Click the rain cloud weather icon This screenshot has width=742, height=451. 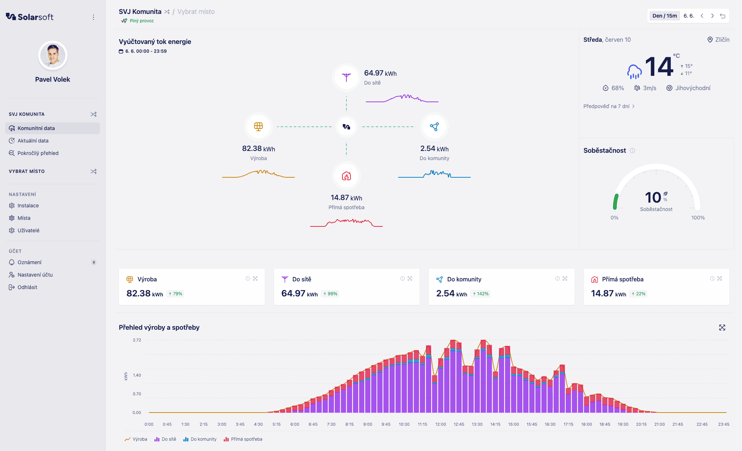click(634, 71)
